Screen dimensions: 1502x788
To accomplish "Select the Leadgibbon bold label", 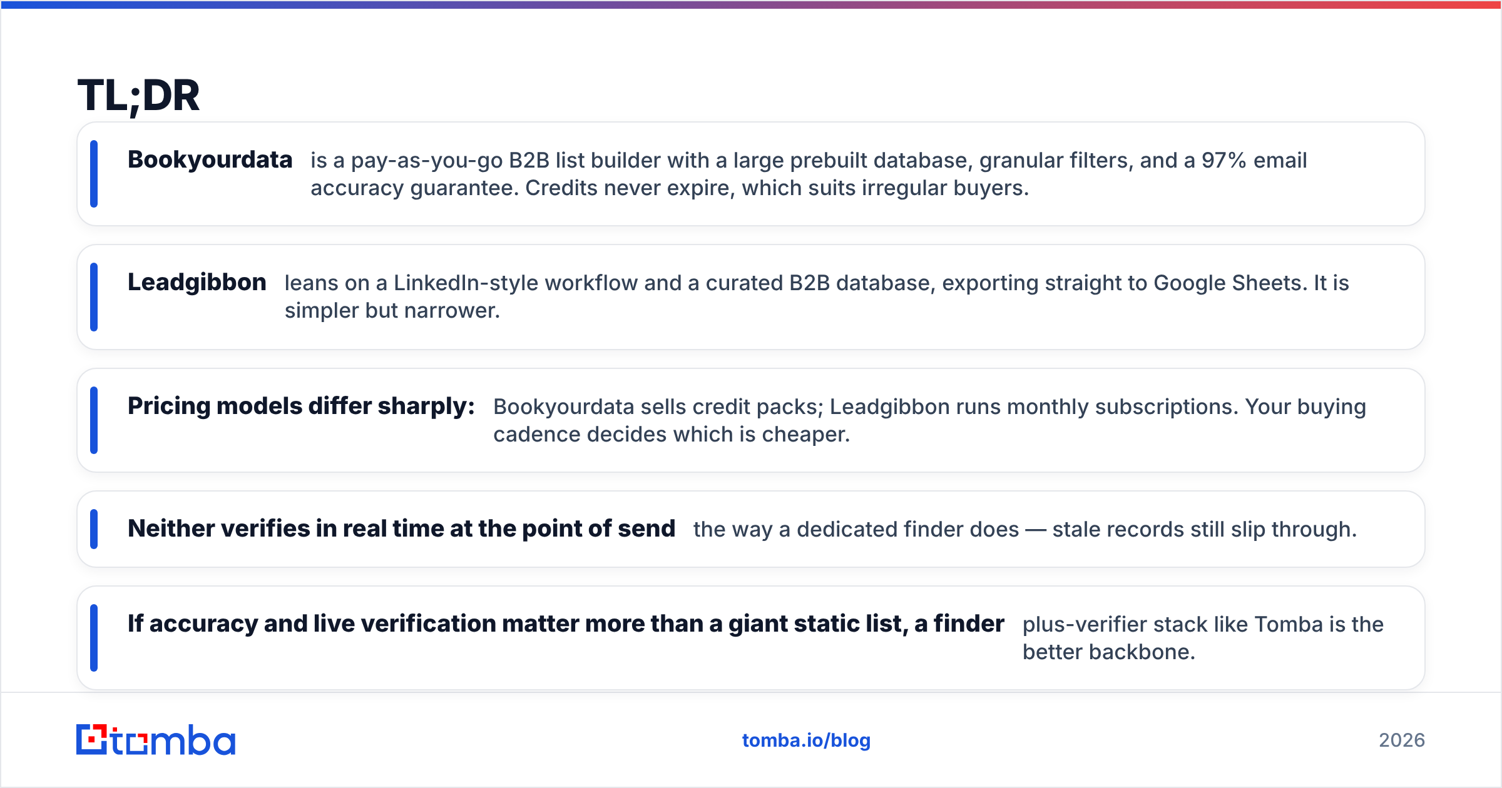I will coord(197,282).
